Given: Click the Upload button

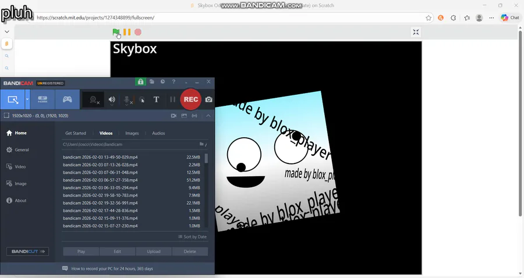Looking at the screenshot, I should pyautogui.click(x=154, y=252).
